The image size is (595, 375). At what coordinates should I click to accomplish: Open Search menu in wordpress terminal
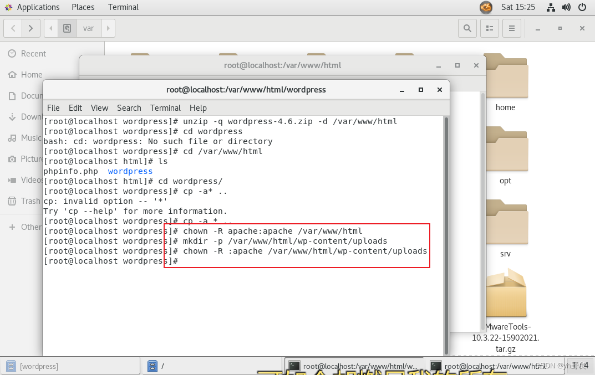click(x=129, y=108)
